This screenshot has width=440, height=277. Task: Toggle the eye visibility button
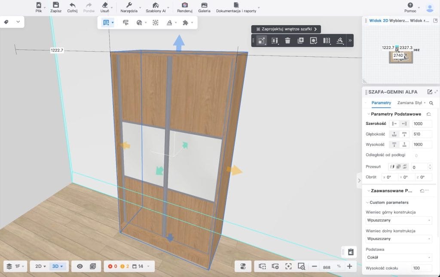click(79, 266)
